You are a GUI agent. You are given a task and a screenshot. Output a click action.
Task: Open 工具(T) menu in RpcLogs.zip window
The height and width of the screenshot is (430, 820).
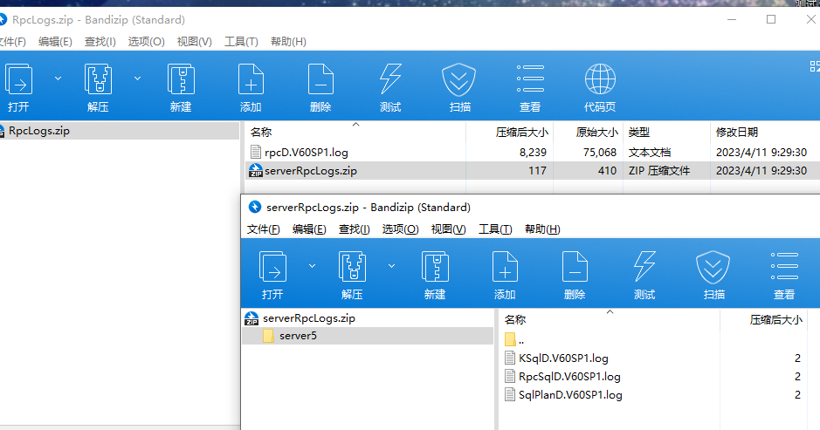[x=241, y=42]
